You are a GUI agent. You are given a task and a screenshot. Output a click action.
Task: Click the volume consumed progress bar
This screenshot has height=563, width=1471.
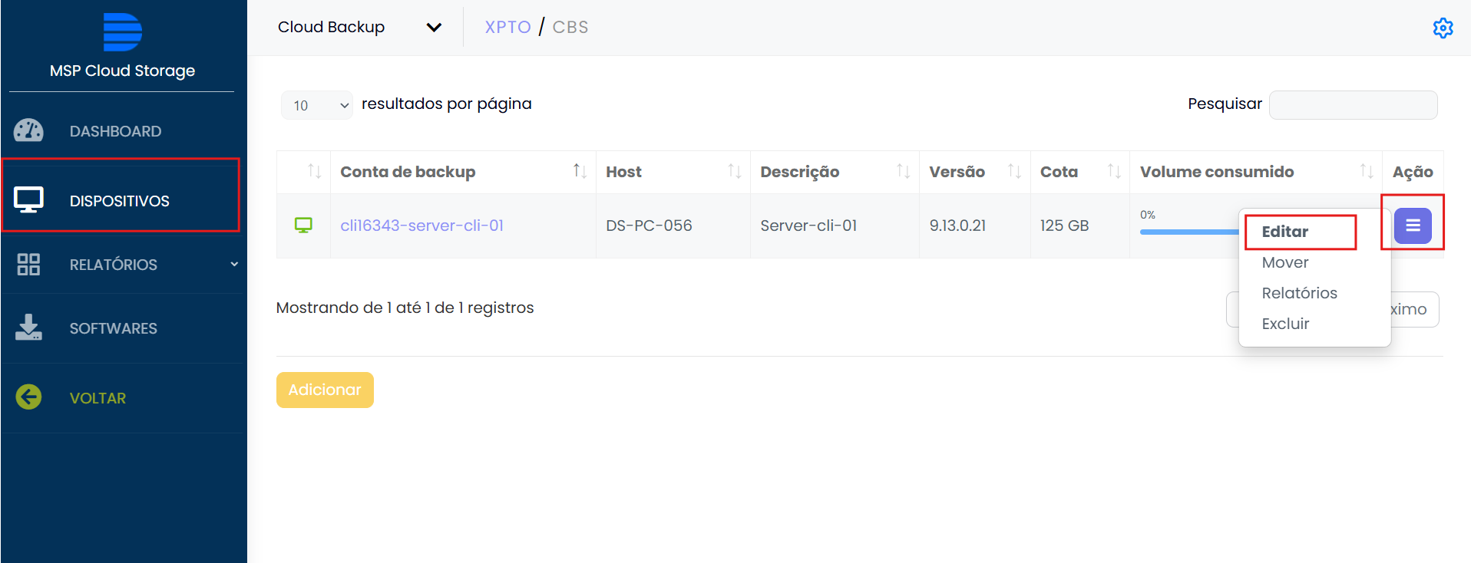click(x=1189, y=232)
